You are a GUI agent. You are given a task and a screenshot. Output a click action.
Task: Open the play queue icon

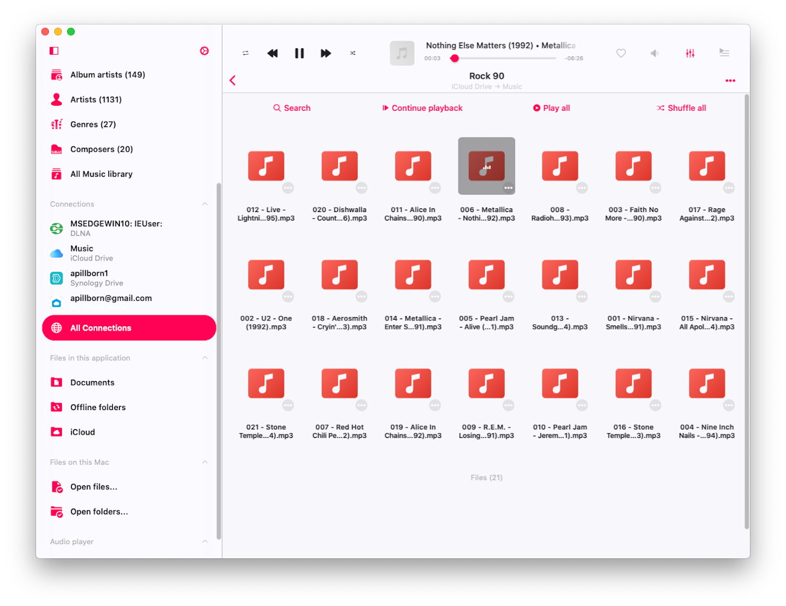tap(724, 53)
